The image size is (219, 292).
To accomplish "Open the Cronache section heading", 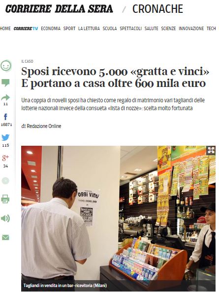I will pyautogui.click(x=157, y=9).
